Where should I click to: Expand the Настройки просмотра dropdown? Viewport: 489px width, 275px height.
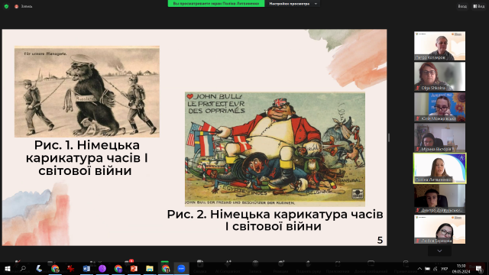pyautogui.click(x=293, y=4)
